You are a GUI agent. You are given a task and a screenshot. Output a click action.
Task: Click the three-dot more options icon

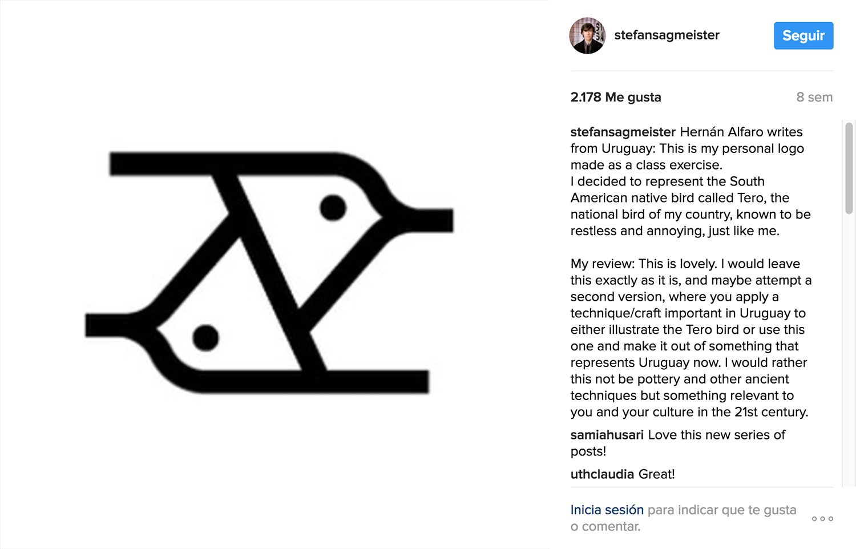(x=822, y=519)
